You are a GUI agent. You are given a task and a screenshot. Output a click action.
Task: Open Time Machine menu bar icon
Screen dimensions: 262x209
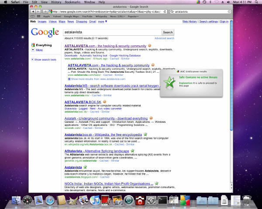click(204, 2)
